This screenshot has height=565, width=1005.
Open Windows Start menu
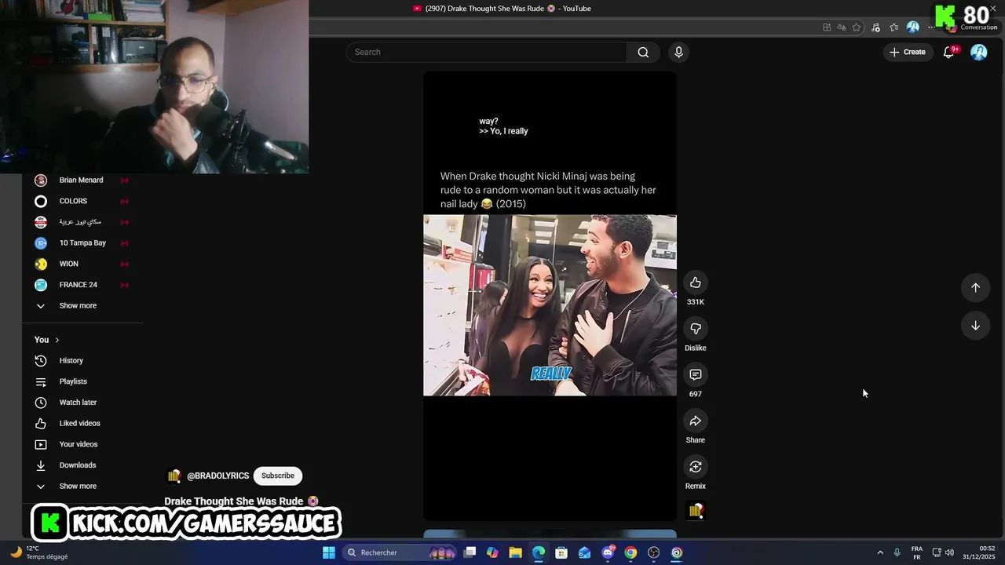[x=329, y=552]
